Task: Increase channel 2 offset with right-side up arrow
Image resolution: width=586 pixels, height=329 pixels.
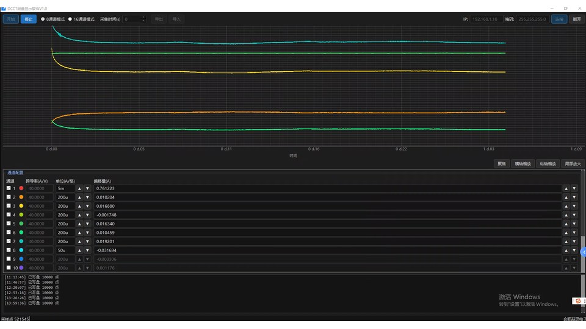Action: (566, 197)
